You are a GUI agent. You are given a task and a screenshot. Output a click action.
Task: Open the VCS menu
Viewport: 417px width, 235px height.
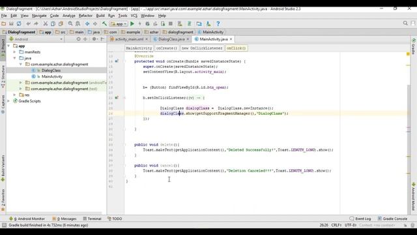pos(134,16)
